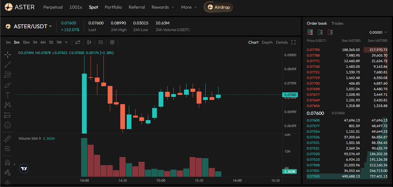Click the ask price 0.07790 row
This screenshot has height=187, width=393.
[x=347, y=50]
